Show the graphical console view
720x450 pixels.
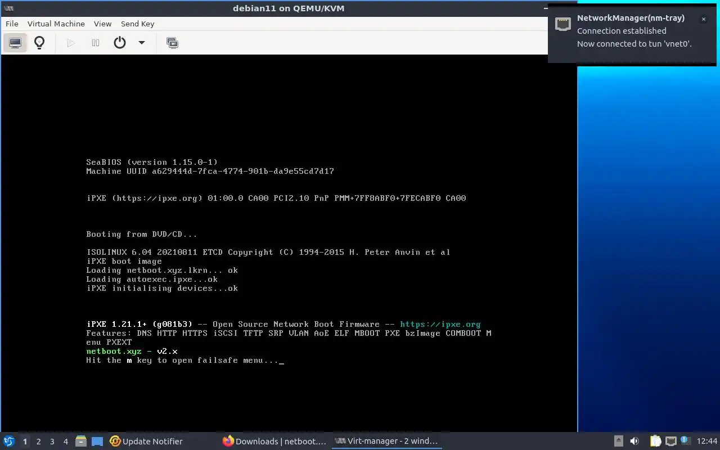pos(15,43)
